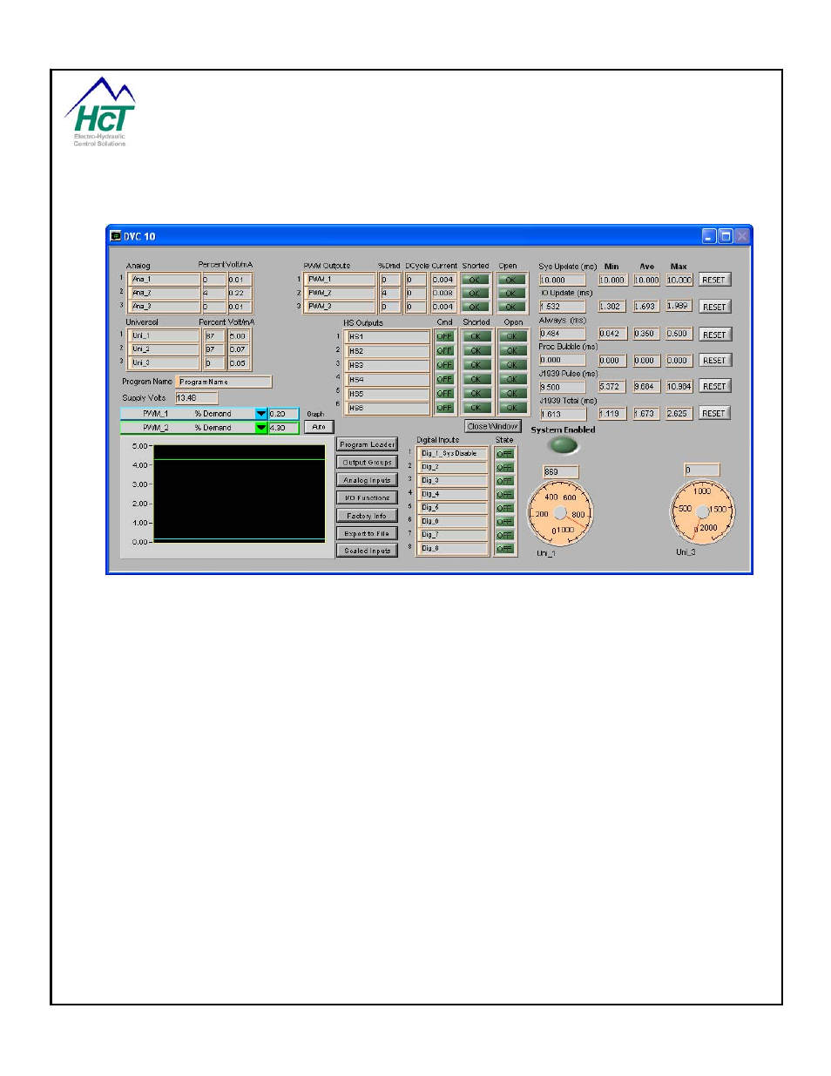This screenshot has width=831, height=1076.
Task: Open the PWM_2 % Demand graph dropdown
Action: (x=260, y=428)
